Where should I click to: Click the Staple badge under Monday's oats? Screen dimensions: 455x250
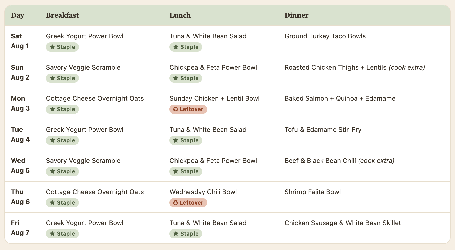pos(62,109)
